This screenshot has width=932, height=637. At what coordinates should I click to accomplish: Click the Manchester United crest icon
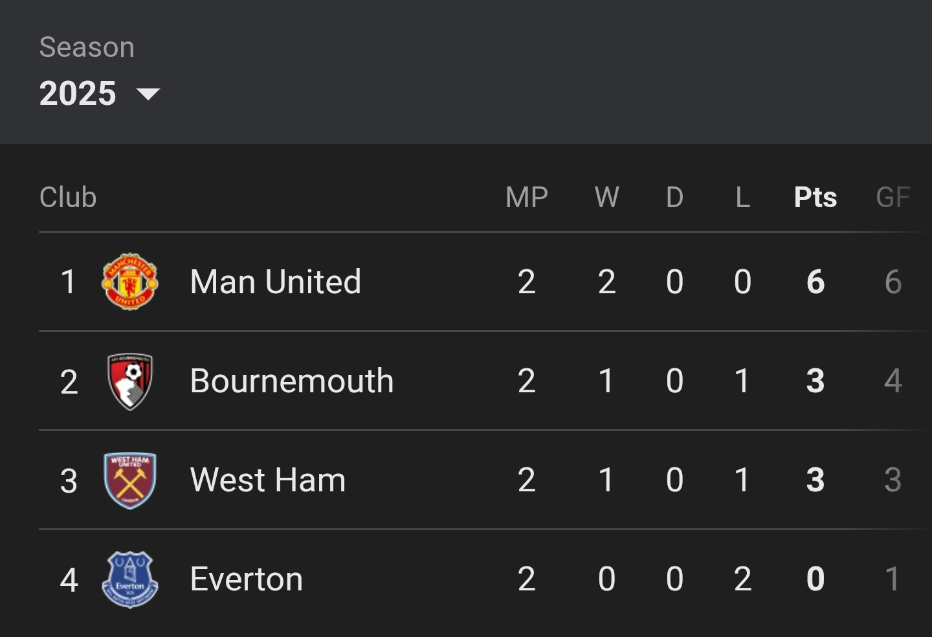(130, 282)
